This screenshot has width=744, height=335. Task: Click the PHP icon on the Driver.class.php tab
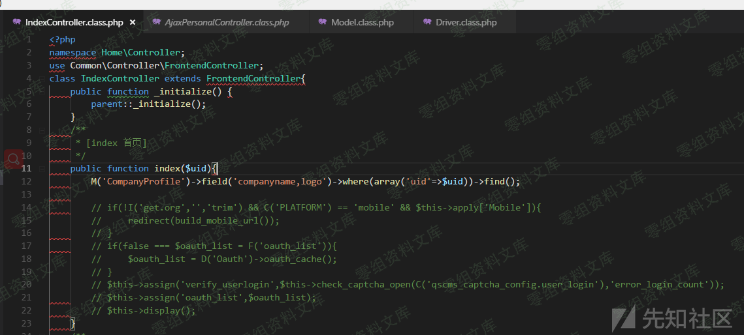point(427,22)
